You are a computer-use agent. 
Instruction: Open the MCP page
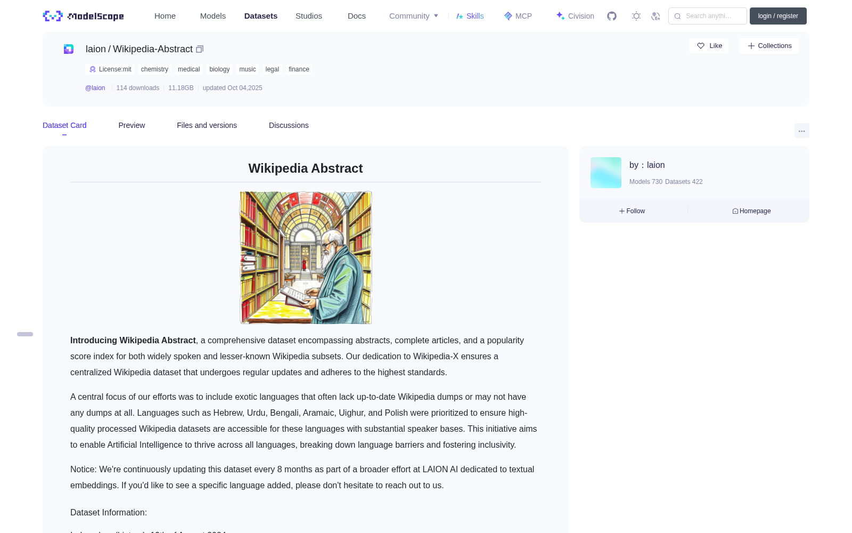(518, 16)
